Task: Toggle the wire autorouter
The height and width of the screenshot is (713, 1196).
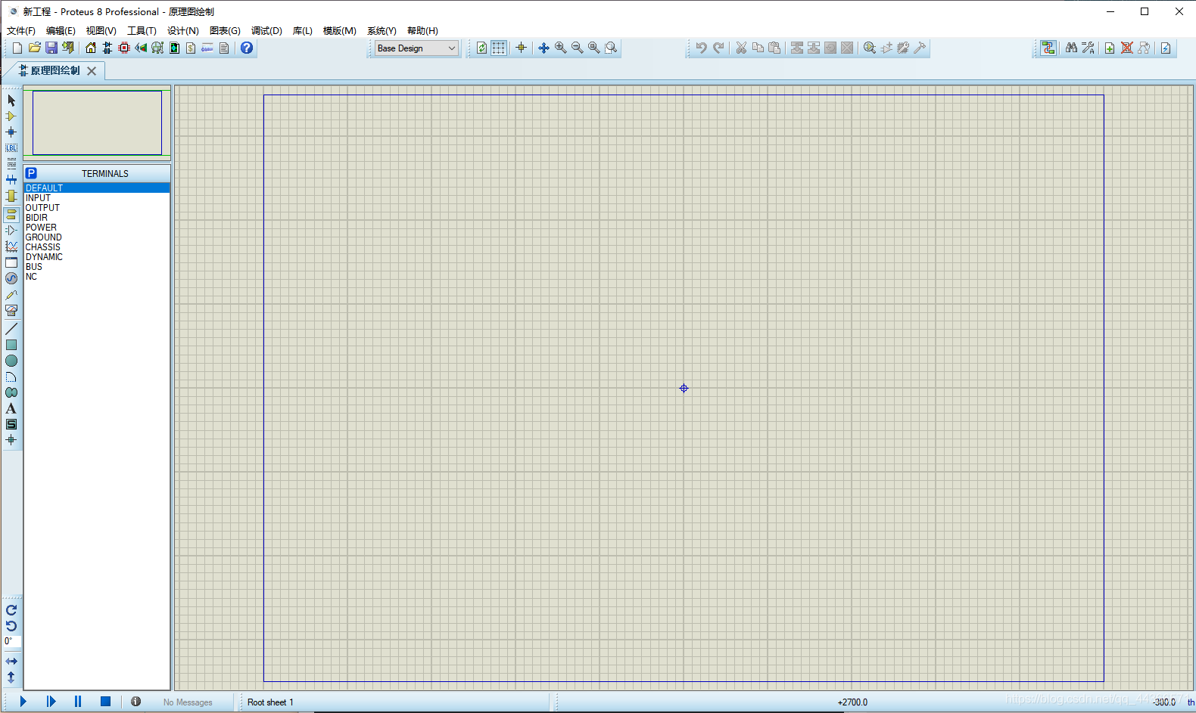Action: click(1048, 48)
